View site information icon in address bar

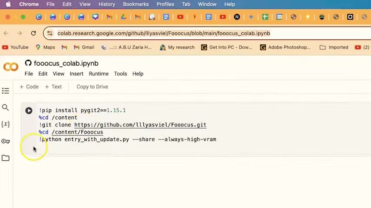click(x=50, y=33)
